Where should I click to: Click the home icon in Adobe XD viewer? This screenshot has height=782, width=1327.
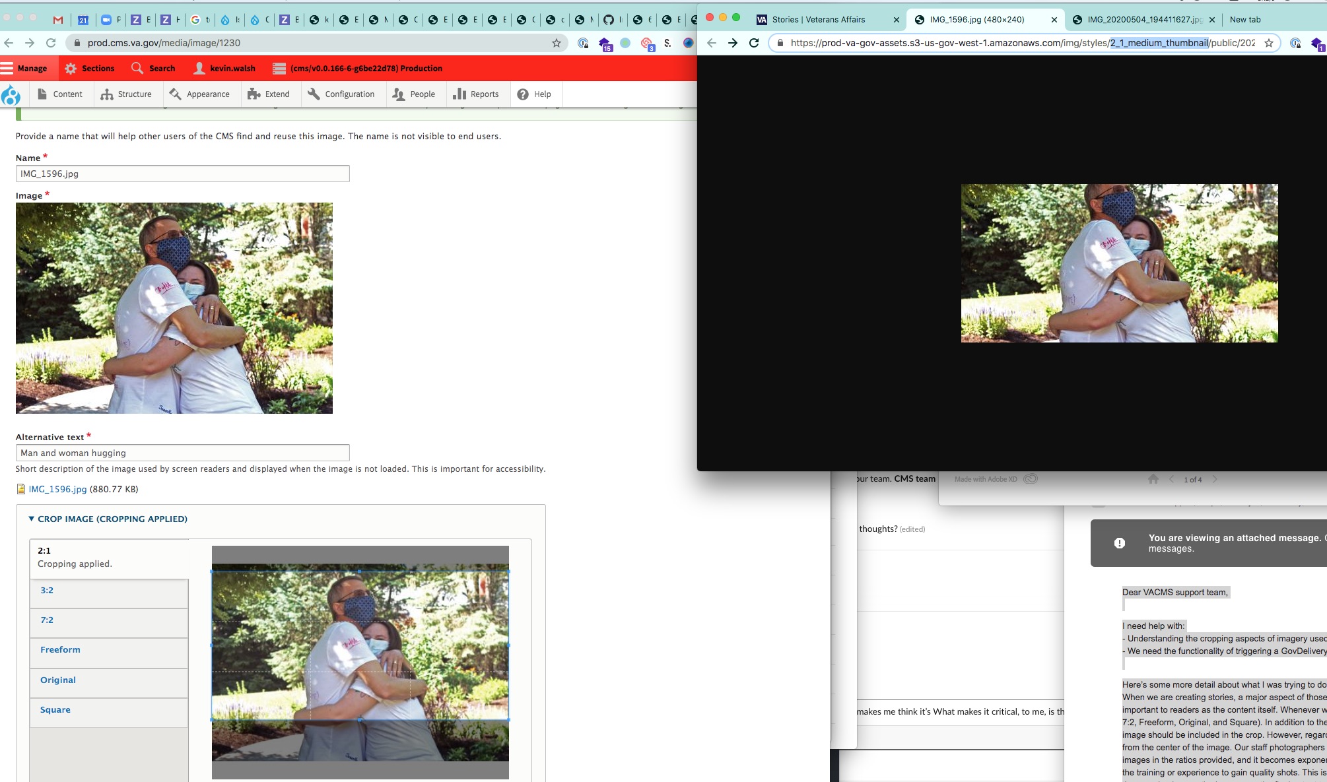pyautogui.click(x=1153, y=479)
